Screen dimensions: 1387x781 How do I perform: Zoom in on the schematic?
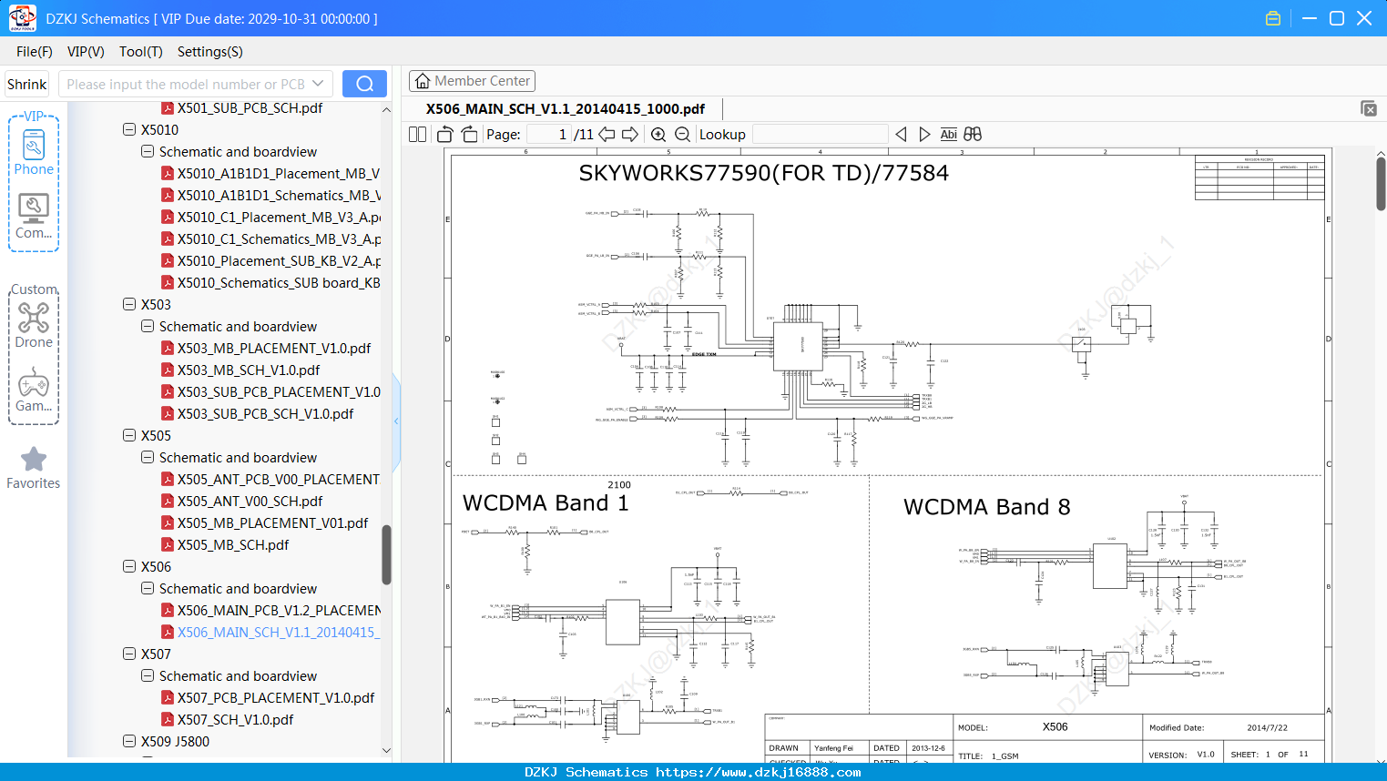click(x=658, y=135)
